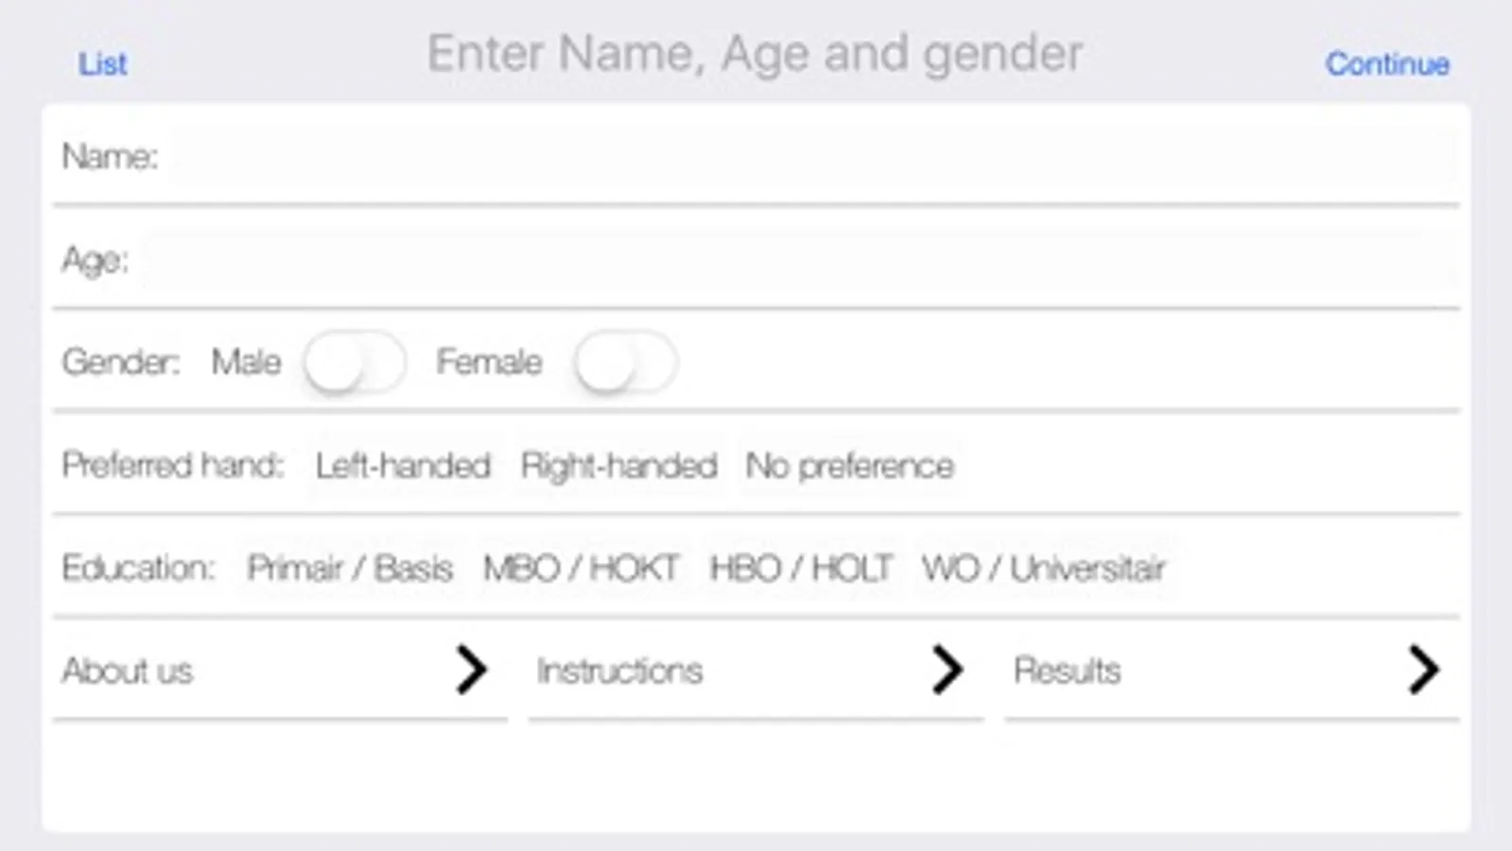Screen dimensions: 1512x851
Task: Select HBO / HOLT education level
Action: click(801, 568)
